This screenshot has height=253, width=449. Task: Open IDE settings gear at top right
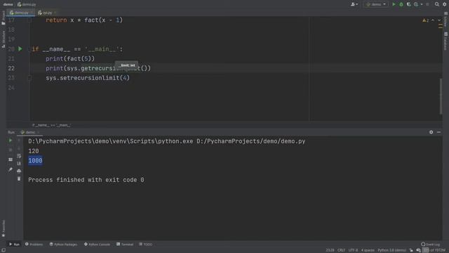[x=445, y=4]
